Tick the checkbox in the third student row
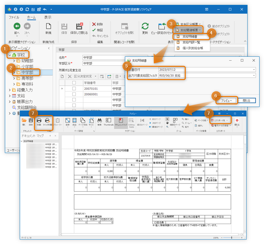 click(x=74, y=100)
